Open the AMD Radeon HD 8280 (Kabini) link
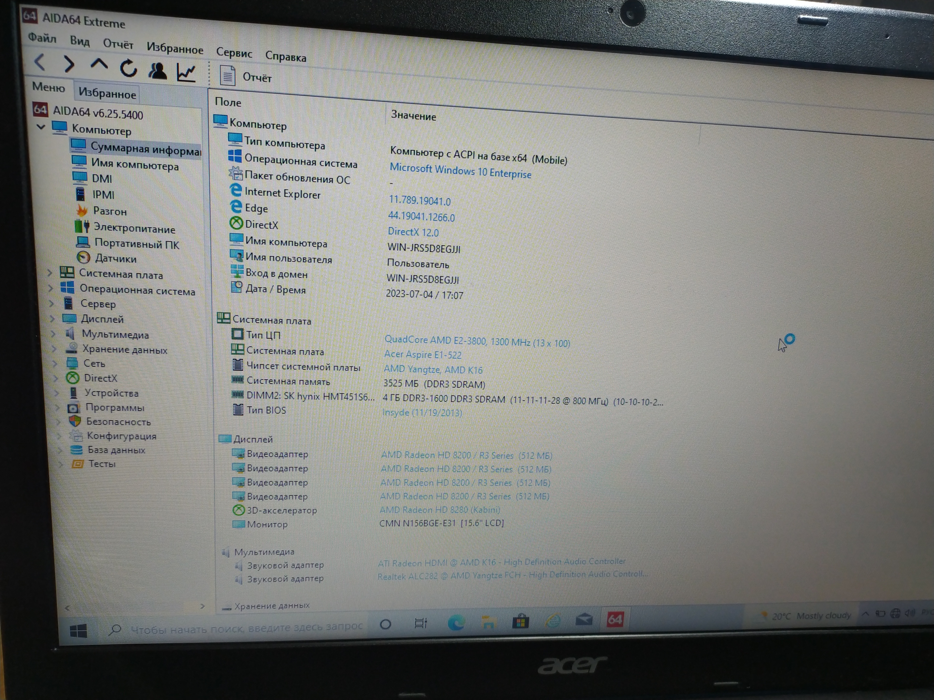The height and width of the screenshot is (700, 934). pyautogui.click(x=440, y=510)
